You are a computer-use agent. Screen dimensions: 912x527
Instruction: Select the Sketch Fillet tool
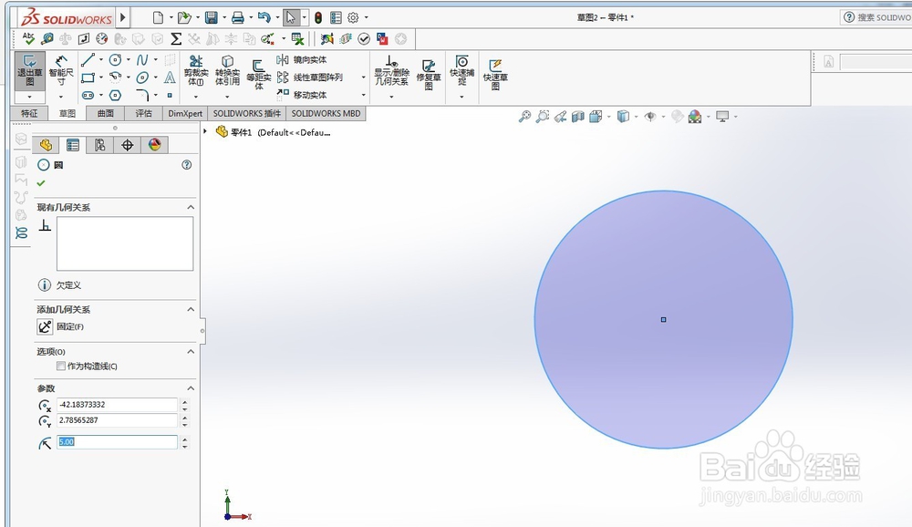point(142,95)
